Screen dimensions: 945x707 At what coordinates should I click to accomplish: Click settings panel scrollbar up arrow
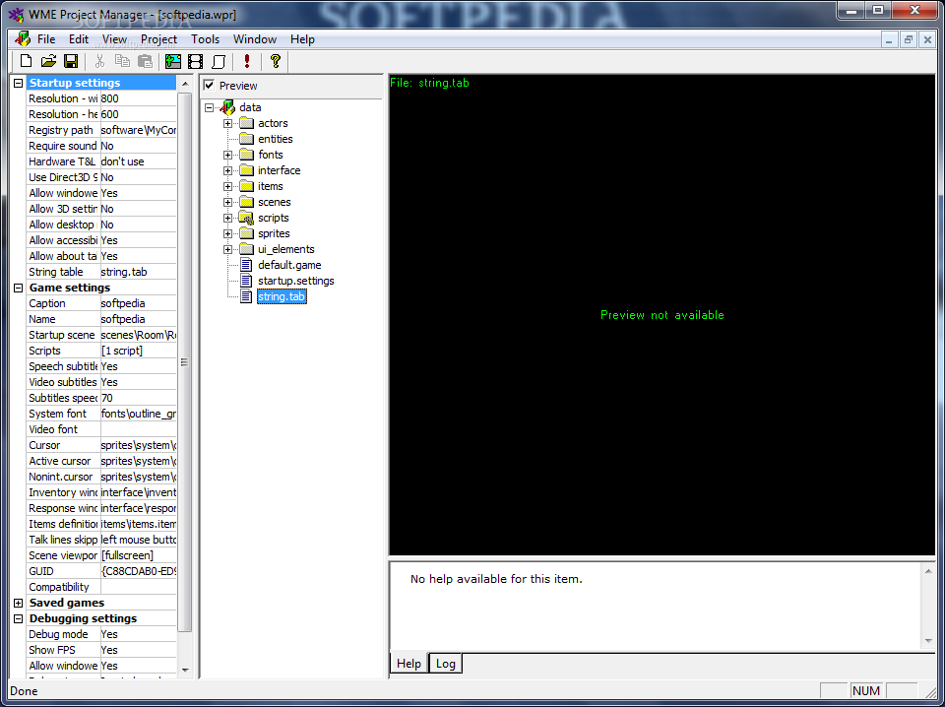[185, 83]
